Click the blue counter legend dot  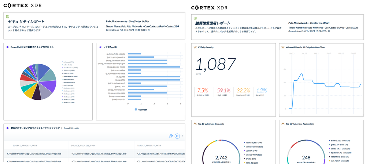pos(136,109)
